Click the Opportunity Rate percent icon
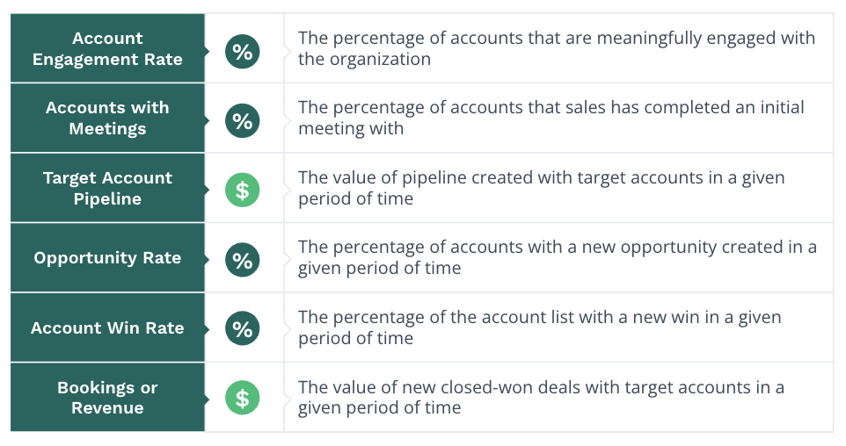Screen dimensions: 846x446 point(242,260)
